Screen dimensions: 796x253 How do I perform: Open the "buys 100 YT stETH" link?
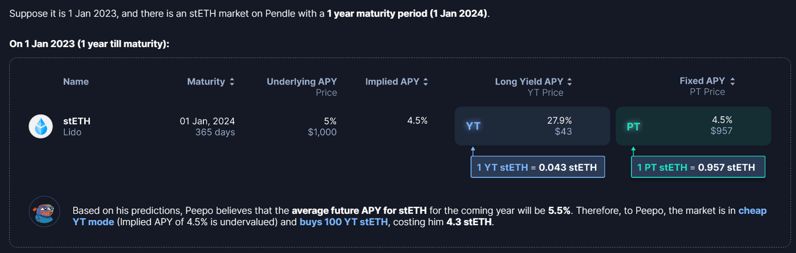point(343,222)
